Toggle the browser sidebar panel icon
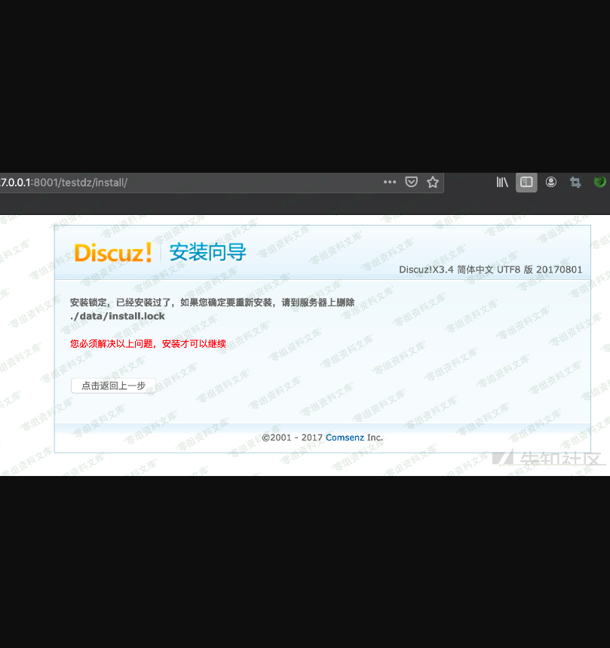Viewport: 610px width, 648px height. point(526,182)
